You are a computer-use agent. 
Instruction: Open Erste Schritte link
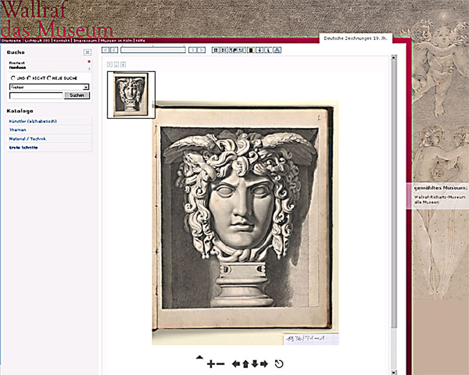click(23, 148)
